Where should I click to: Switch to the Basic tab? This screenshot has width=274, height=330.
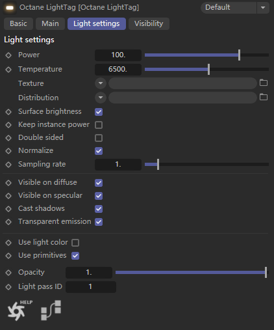coord(18,23)
